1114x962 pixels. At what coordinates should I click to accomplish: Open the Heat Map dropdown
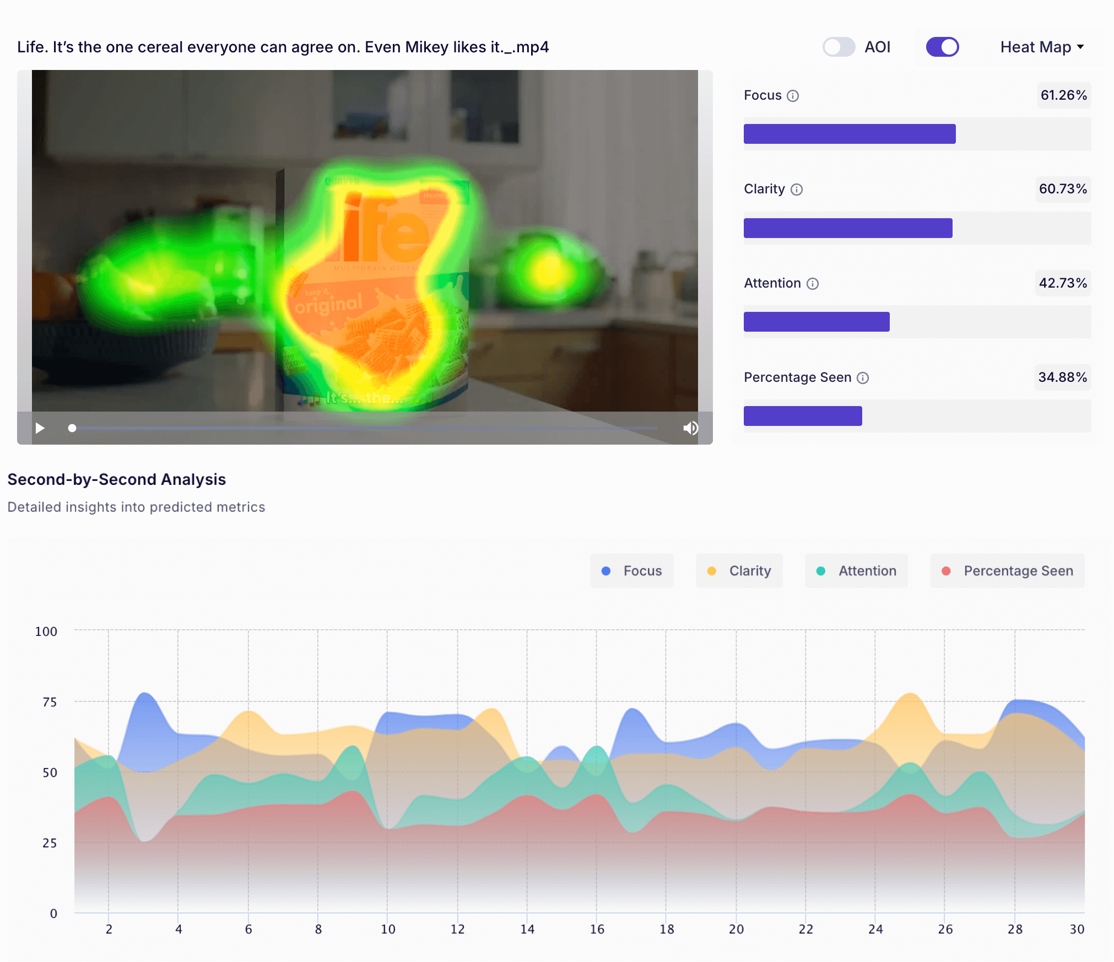1042,47
